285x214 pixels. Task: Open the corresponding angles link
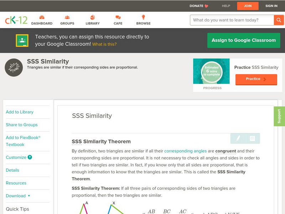coord(185,151)
